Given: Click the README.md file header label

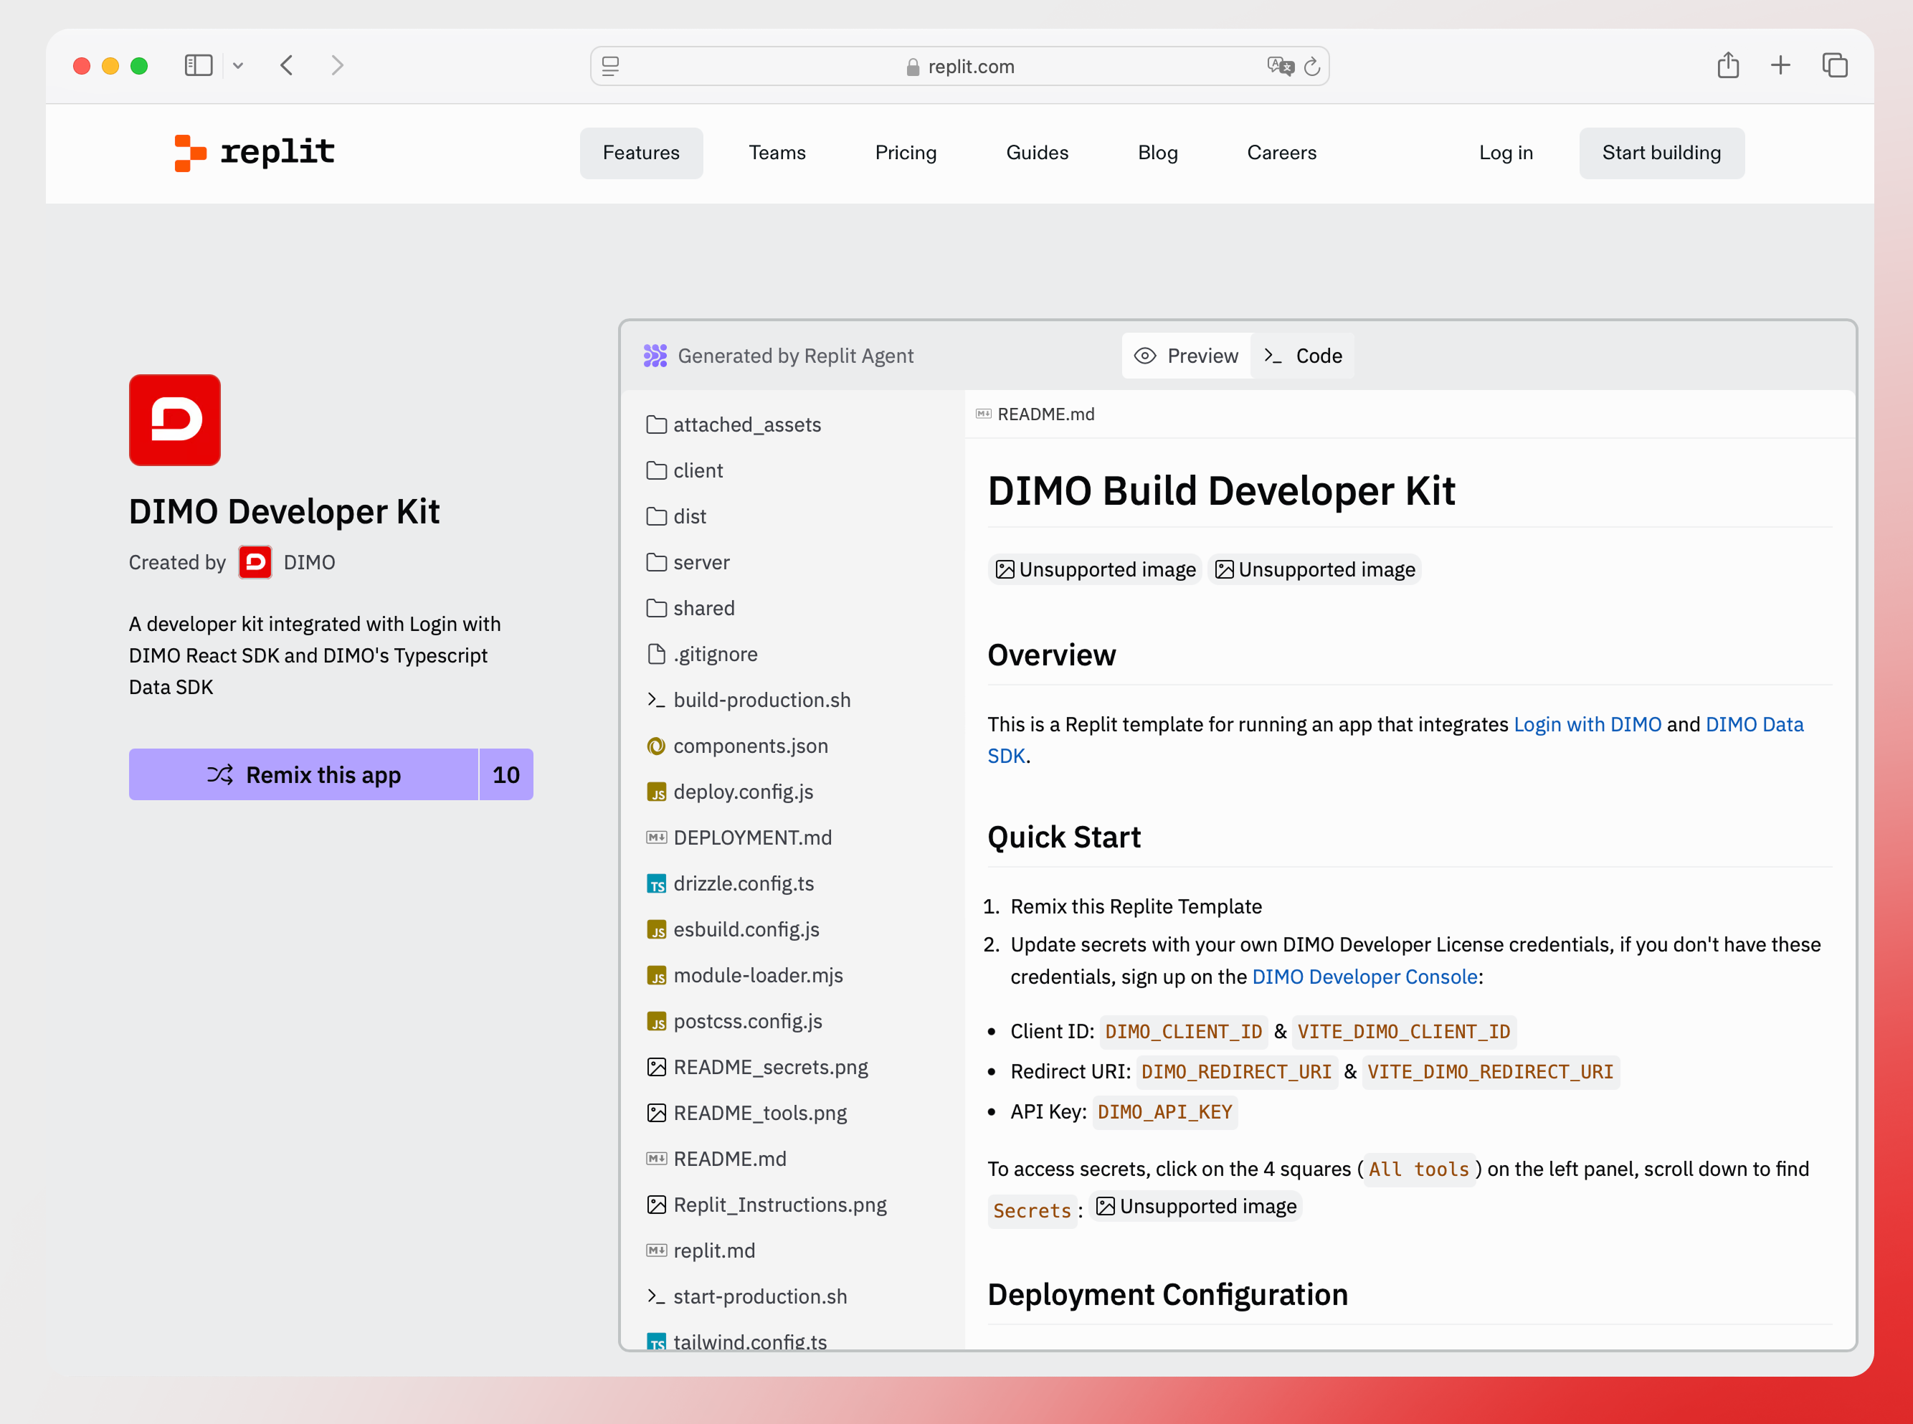Looking at the screenshot, I should point(1035,414).
